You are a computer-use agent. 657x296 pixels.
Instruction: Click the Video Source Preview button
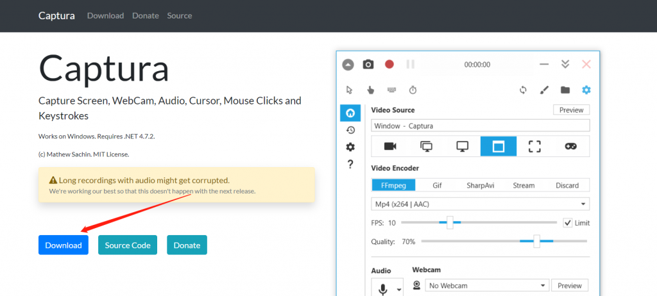point(571,110)
